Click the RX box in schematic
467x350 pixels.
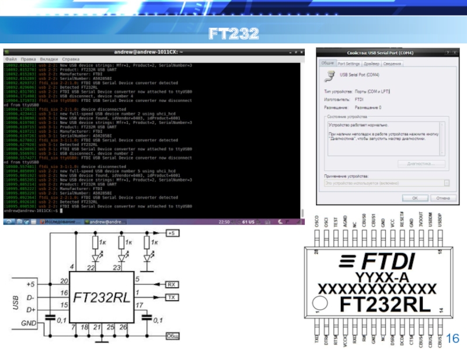(x=172, y=285)
